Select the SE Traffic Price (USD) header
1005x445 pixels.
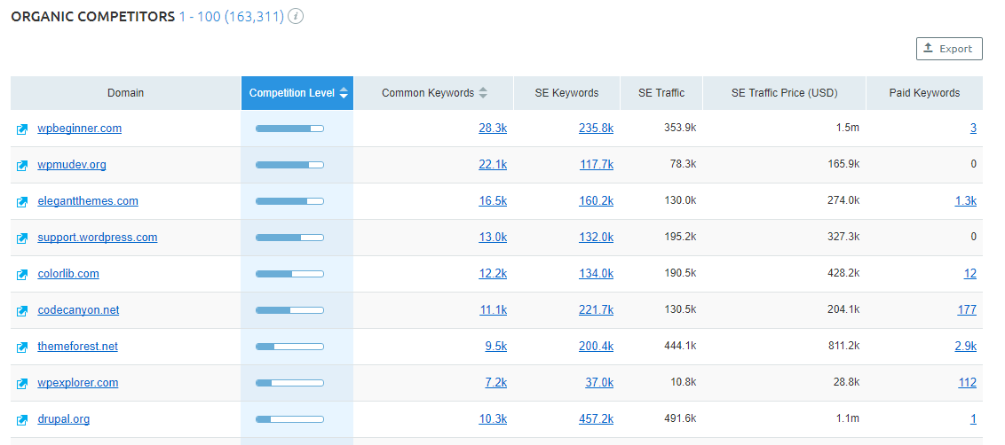(x=785, y=93)
